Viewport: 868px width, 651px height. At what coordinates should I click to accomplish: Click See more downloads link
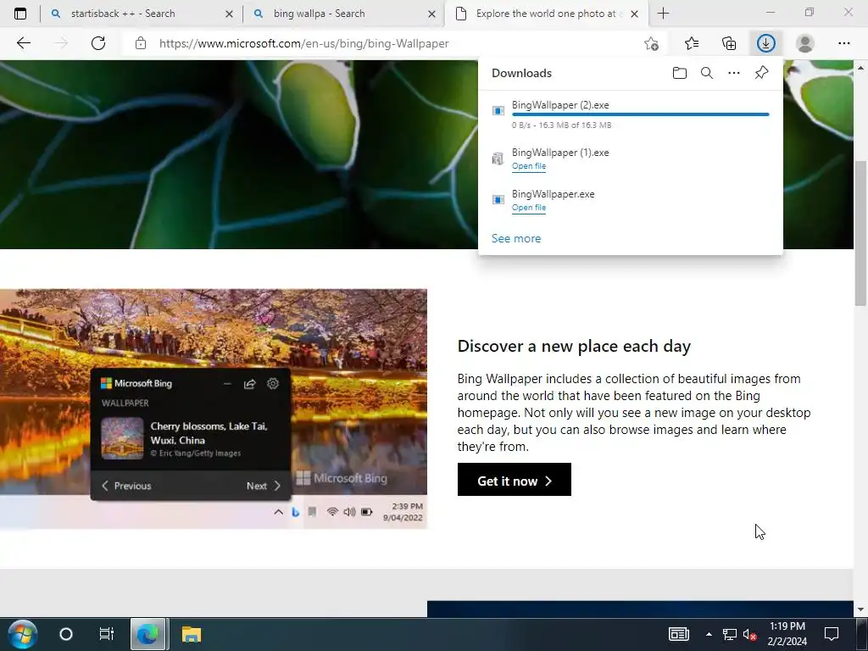pos(516,238)
